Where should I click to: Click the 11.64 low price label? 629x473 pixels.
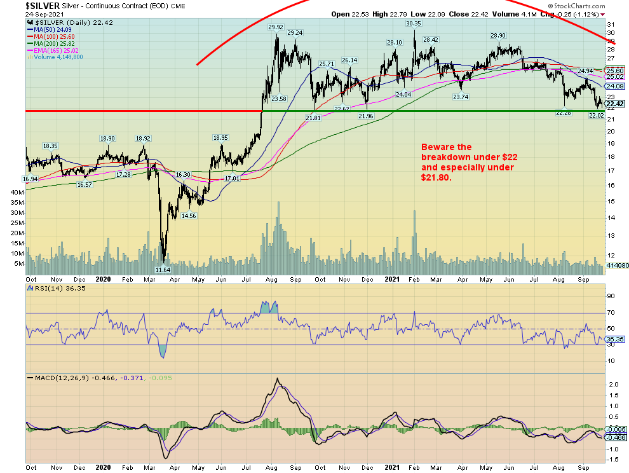(163, 270)
